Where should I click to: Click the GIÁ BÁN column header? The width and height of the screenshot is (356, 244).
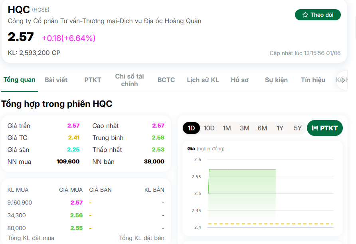pos(100,190)
